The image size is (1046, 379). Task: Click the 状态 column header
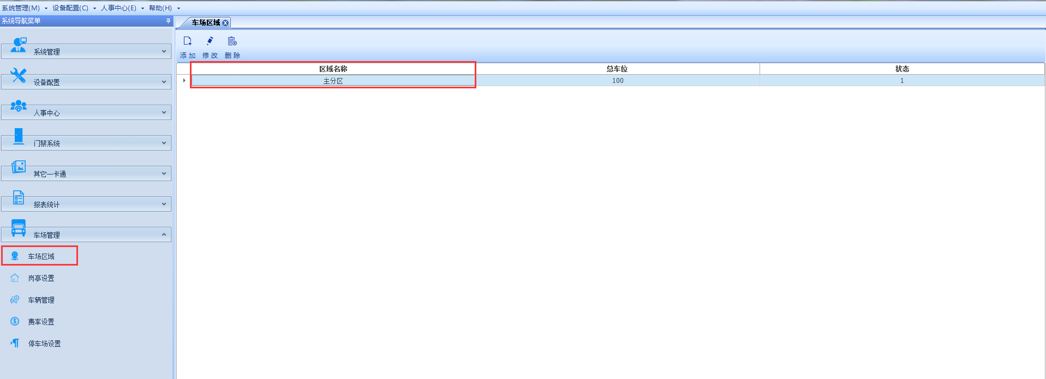point(902,69)
